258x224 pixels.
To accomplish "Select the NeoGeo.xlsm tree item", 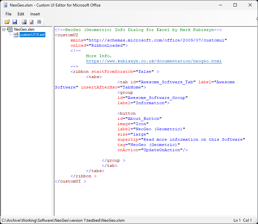I will pyautogui.click(x=24, y=29).
